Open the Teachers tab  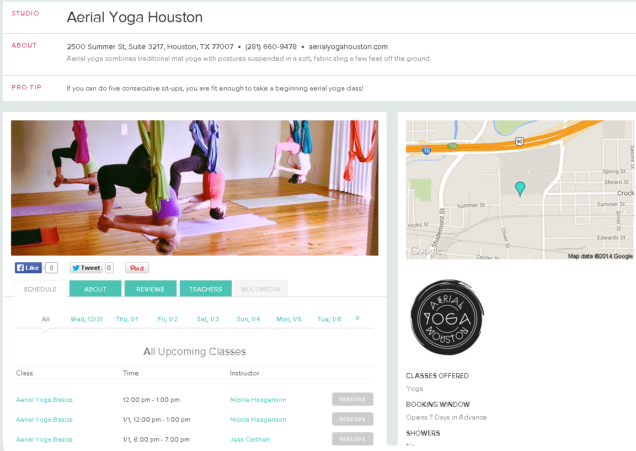pyautogui.click(x=206, y=289)
